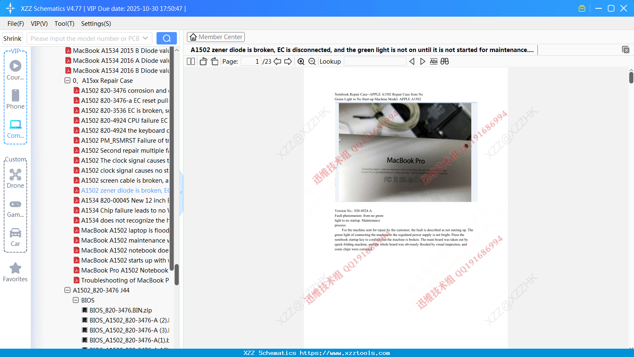This screenshot has width=634, height=357.
Task: Go to next page arrow
Action: (x=288, y=62)
